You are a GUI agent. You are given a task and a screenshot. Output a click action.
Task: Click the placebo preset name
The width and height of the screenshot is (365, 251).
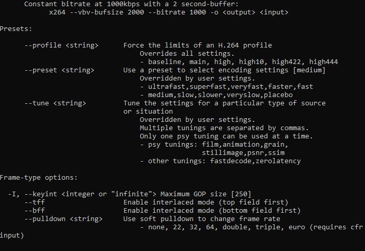(x=278, y=95)
